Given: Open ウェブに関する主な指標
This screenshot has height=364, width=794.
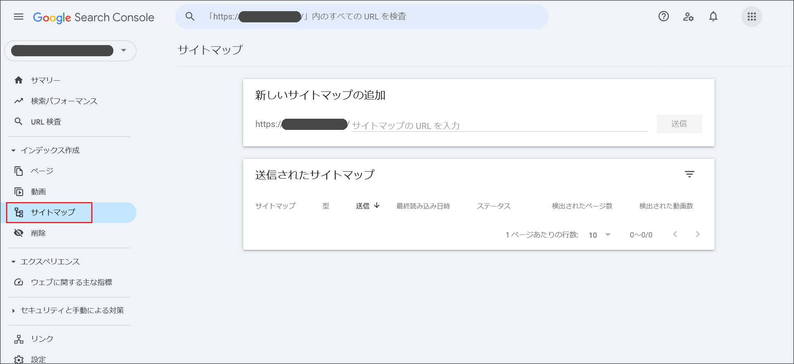Looking at the screenshot, I should (x=72, y=282).
